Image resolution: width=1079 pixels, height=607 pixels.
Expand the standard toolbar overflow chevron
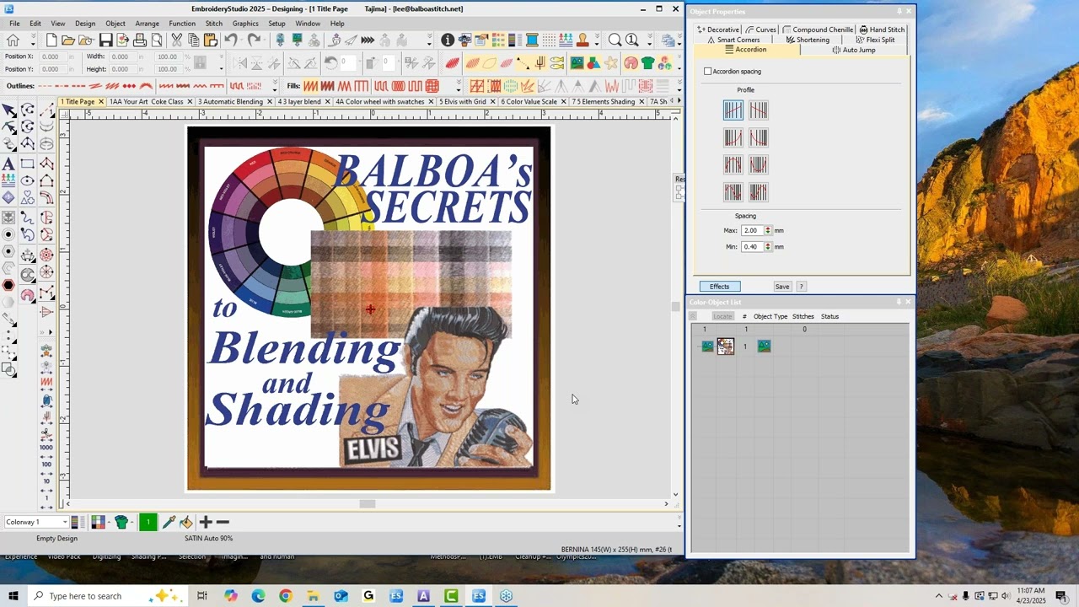429,40
